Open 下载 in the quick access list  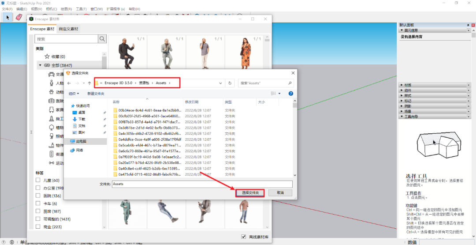(82, 119)
